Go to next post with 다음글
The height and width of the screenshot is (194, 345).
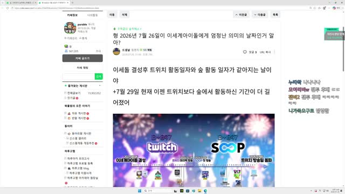pyautogui.click(x=260, y=15)
